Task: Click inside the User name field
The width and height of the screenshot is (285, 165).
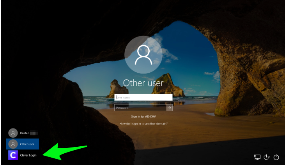Action: (143, 97)
